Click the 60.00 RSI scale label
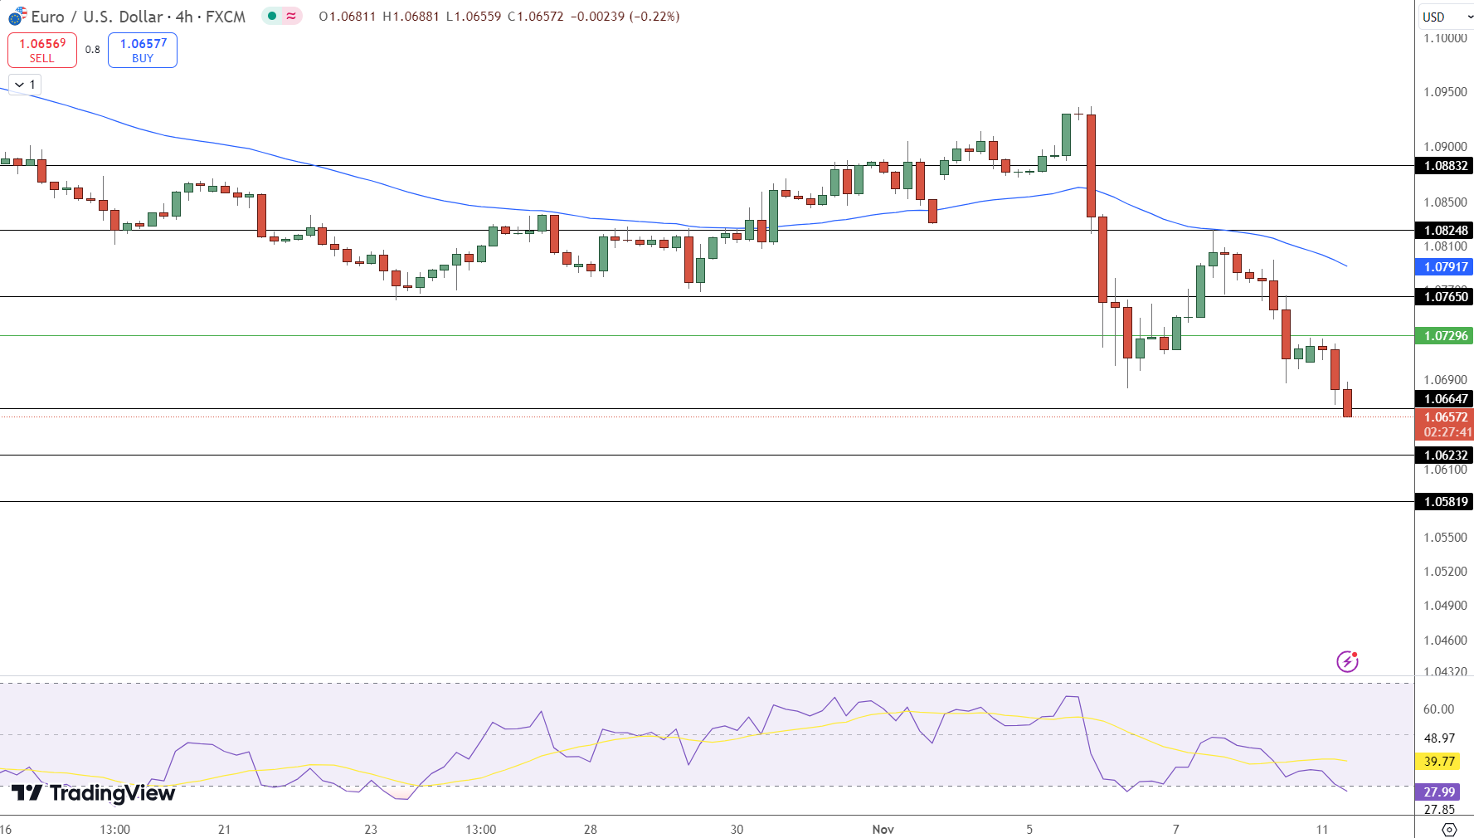The image size is (1474, 838). 1438,709
